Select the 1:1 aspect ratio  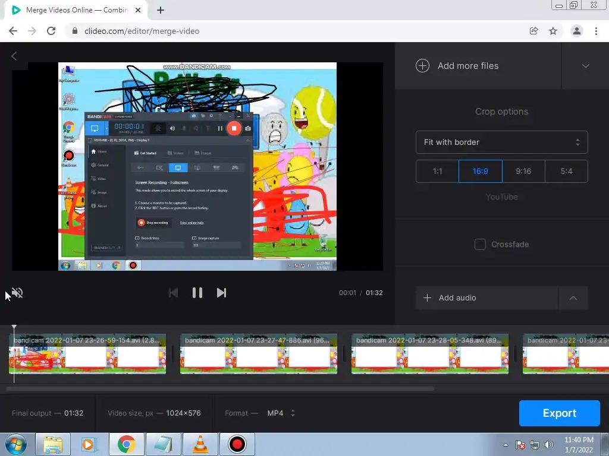(437, 171)
